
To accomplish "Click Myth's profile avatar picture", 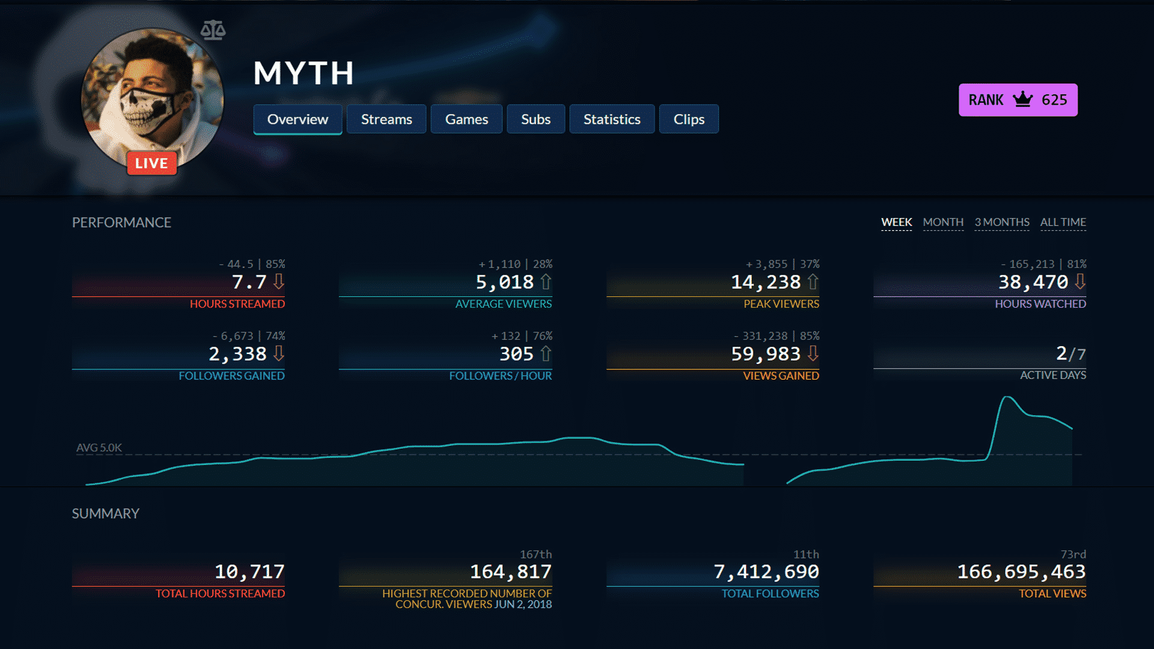I will click(153, 99).
